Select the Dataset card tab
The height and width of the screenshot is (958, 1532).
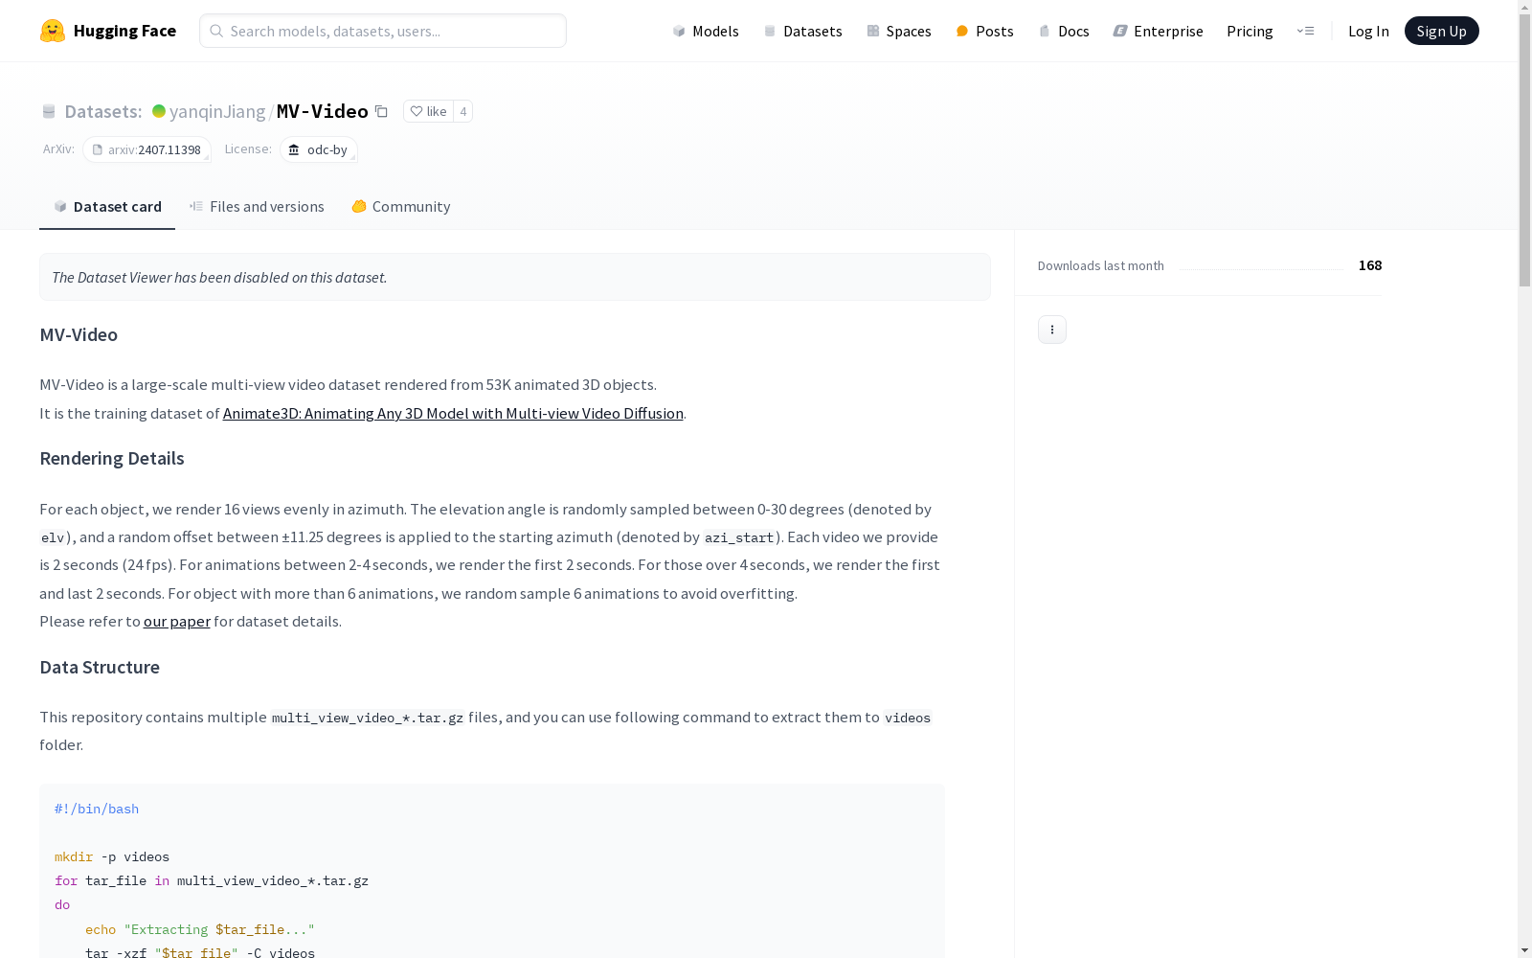click(107, 207)
